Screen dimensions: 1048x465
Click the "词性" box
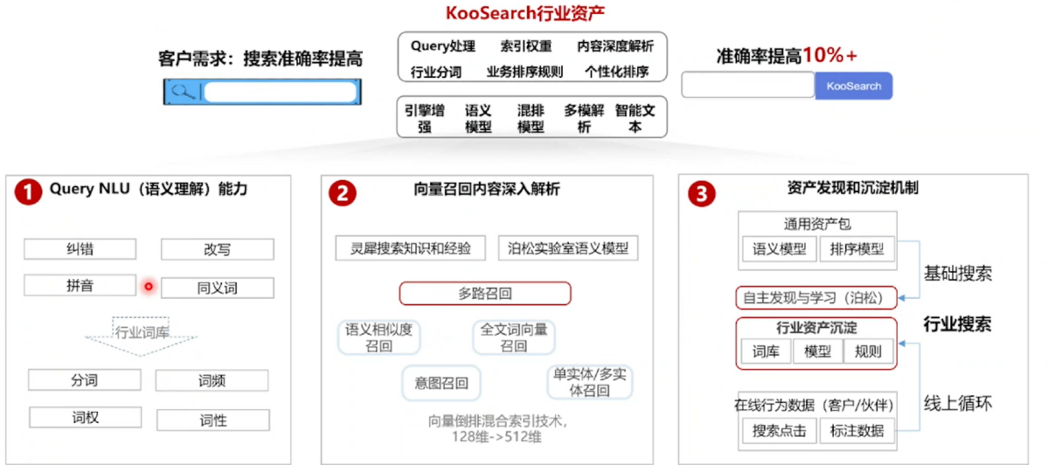pyautogui.click(x=213, y=420)
